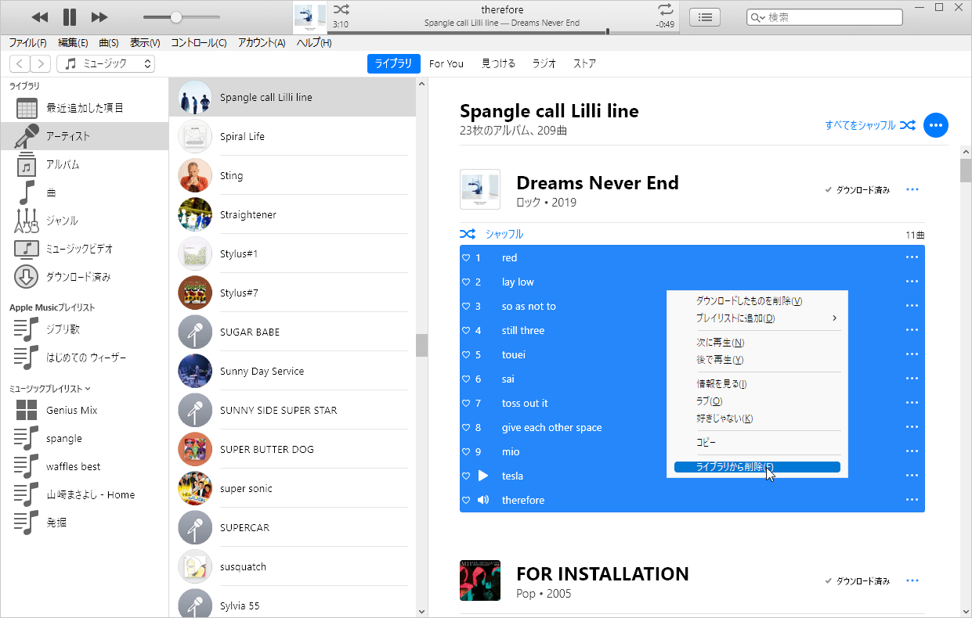Switch to the For You tab
The height and width of the screenshot is (618, 972).
446,64
